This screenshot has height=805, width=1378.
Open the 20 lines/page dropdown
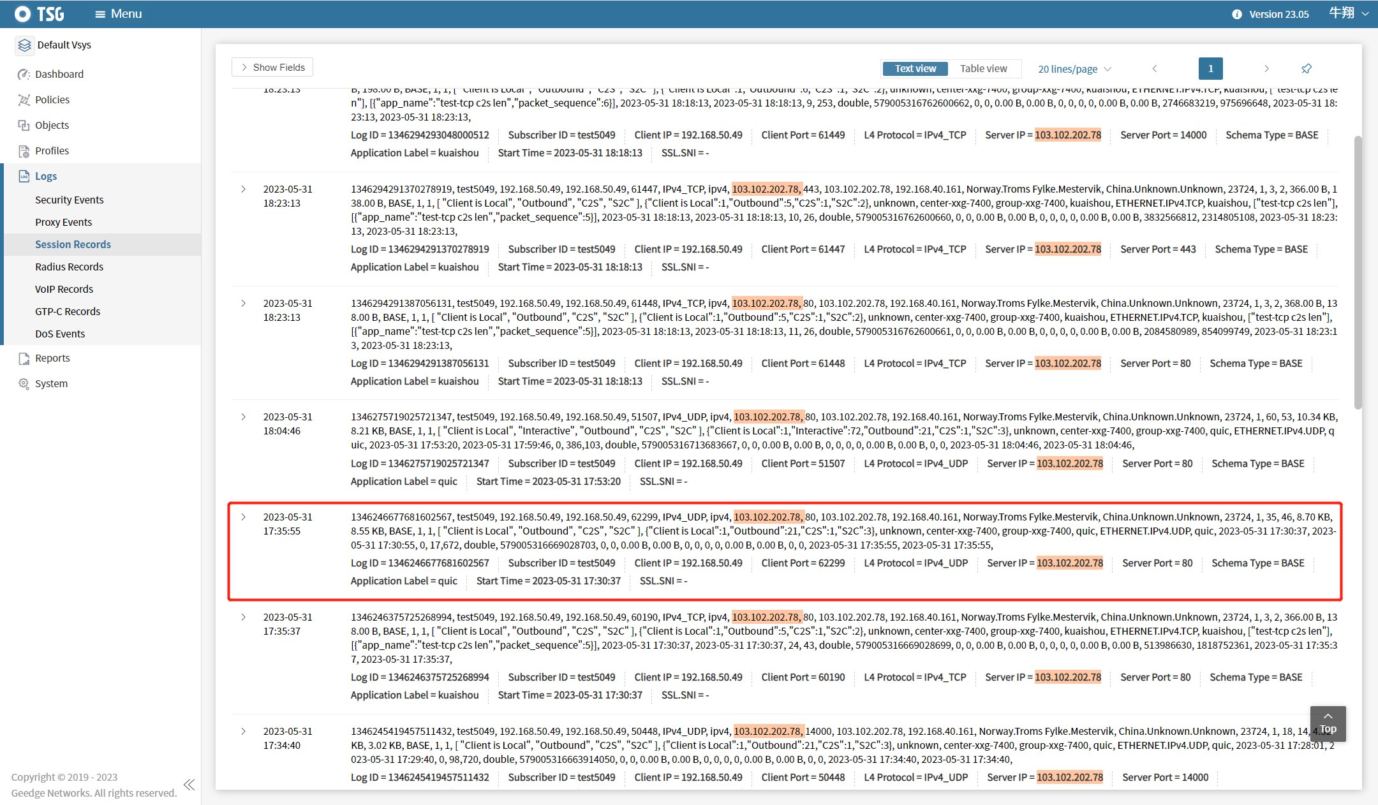click(x=1074, y=69)
